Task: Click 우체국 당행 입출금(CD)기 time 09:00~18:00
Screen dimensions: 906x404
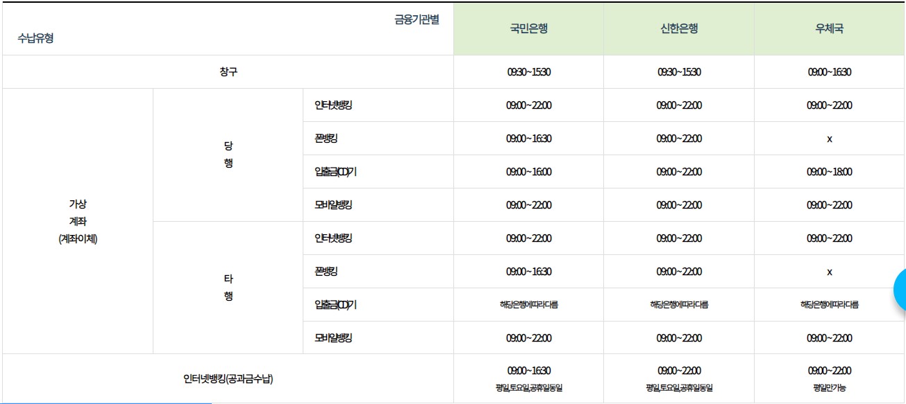Action: [x=830, y=172]
